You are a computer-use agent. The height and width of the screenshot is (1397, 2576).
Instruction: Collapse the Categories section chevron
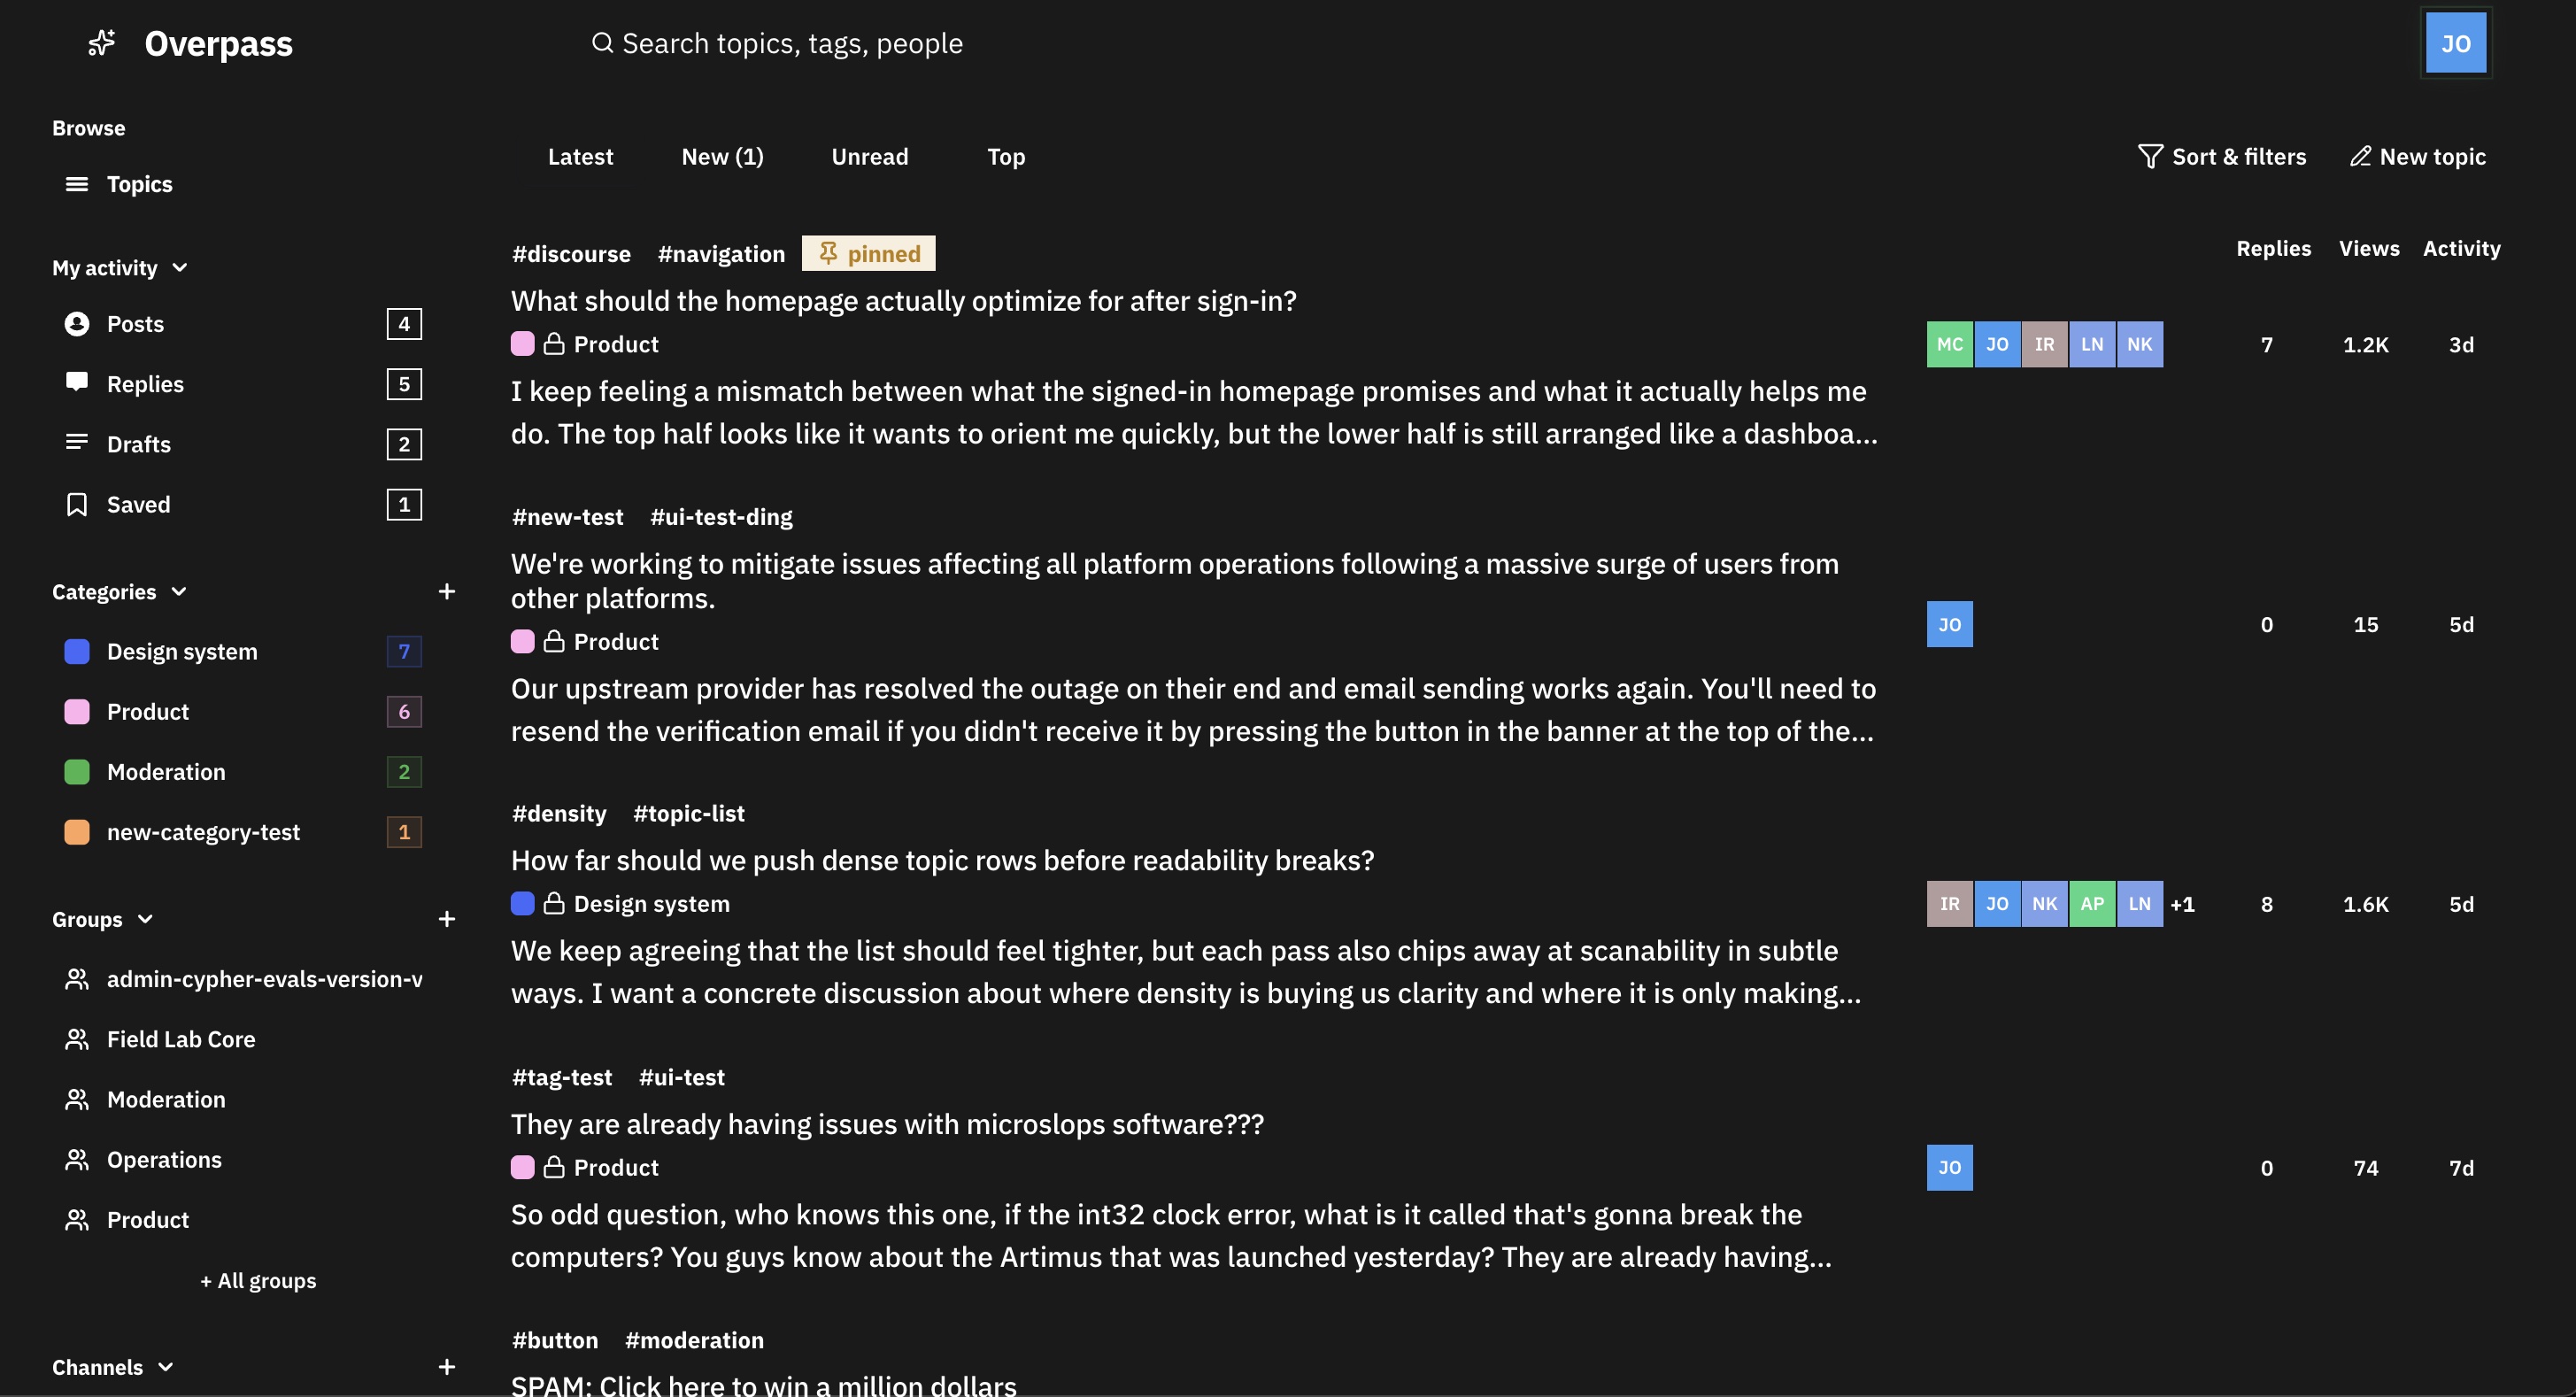[x=179, y=592]
